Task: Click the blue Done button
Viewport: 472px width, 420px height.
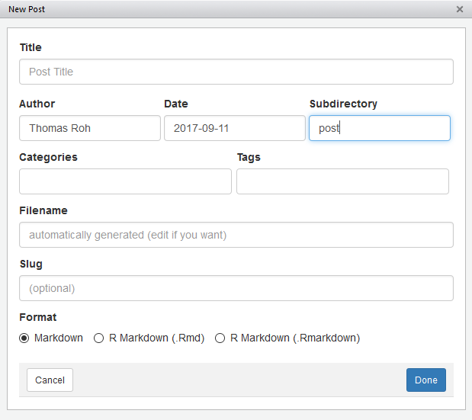Action: point(425,380)
